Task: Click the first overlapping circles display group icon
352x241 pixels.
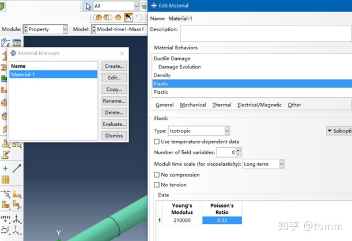Action: [x=97, y=17]
